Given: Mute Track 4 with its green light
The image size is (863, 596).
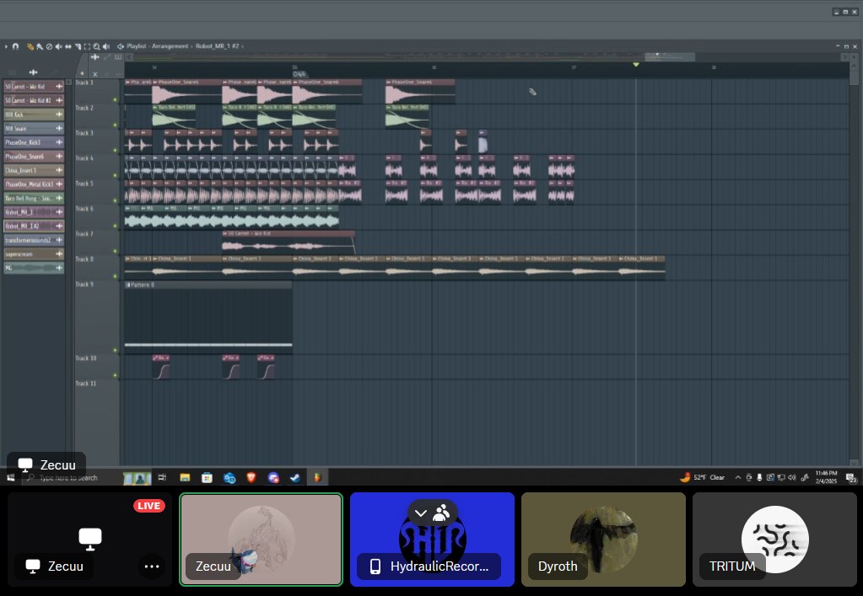Looking at the screenshot, I should click(115, 175).
